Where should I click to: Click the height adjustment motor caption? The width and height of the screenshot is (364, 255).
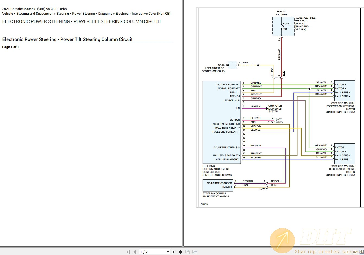[x=341, y=171]
